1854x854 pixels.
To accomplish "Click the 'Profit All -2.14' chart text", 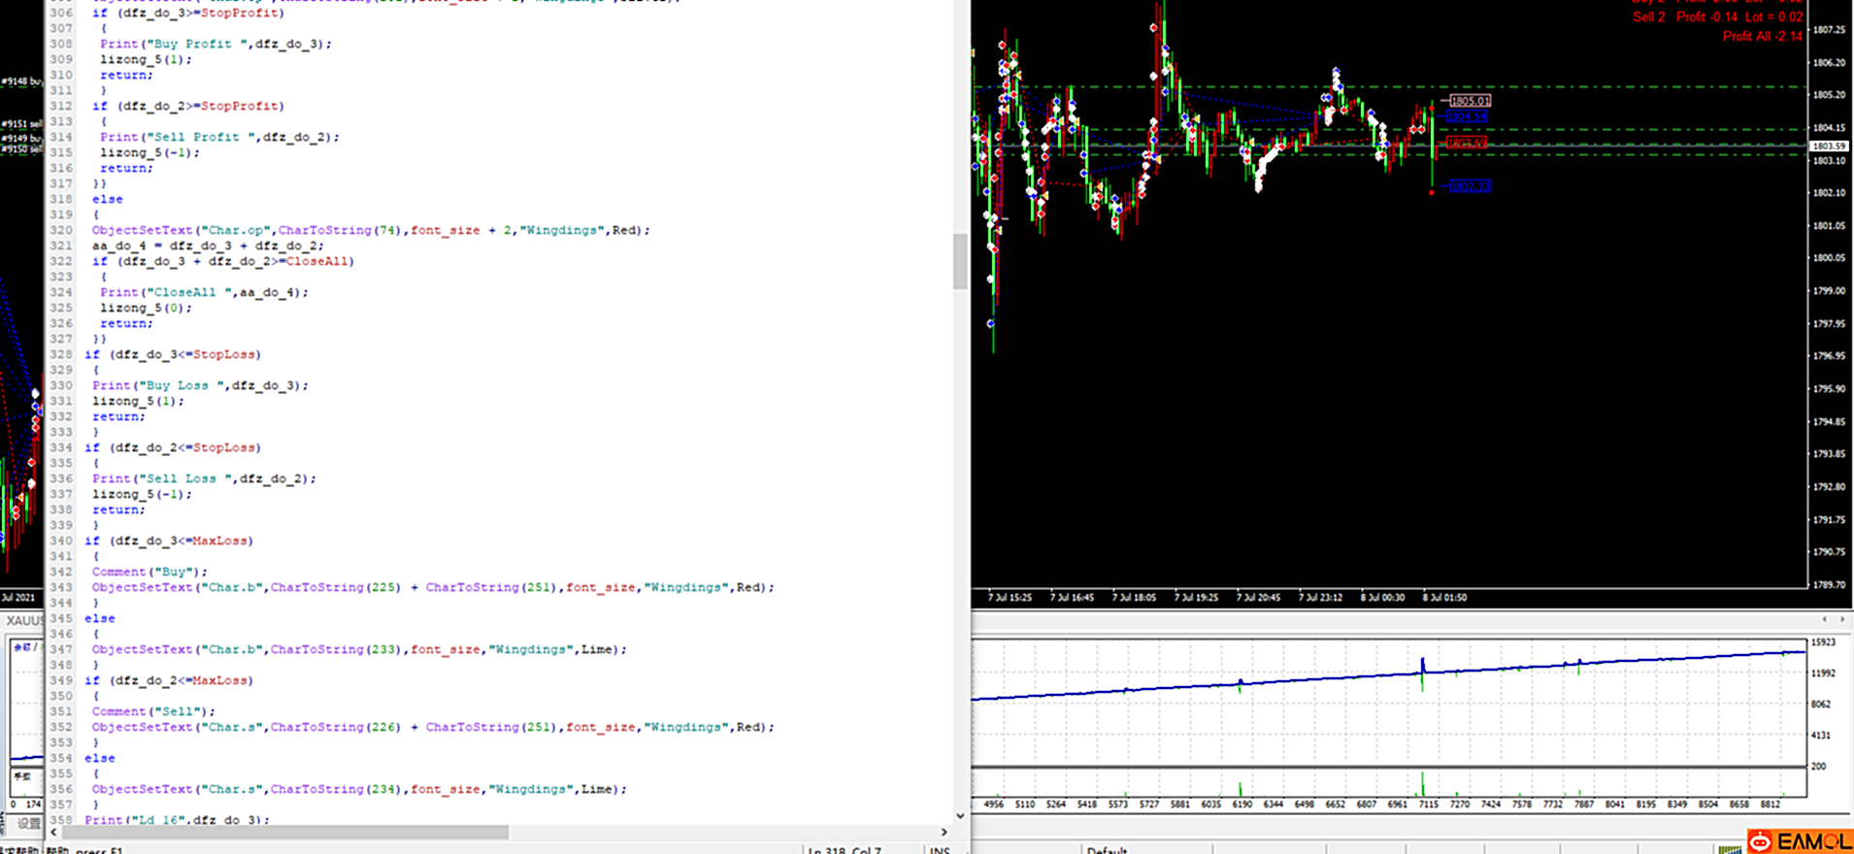I will coord(1762,37).
